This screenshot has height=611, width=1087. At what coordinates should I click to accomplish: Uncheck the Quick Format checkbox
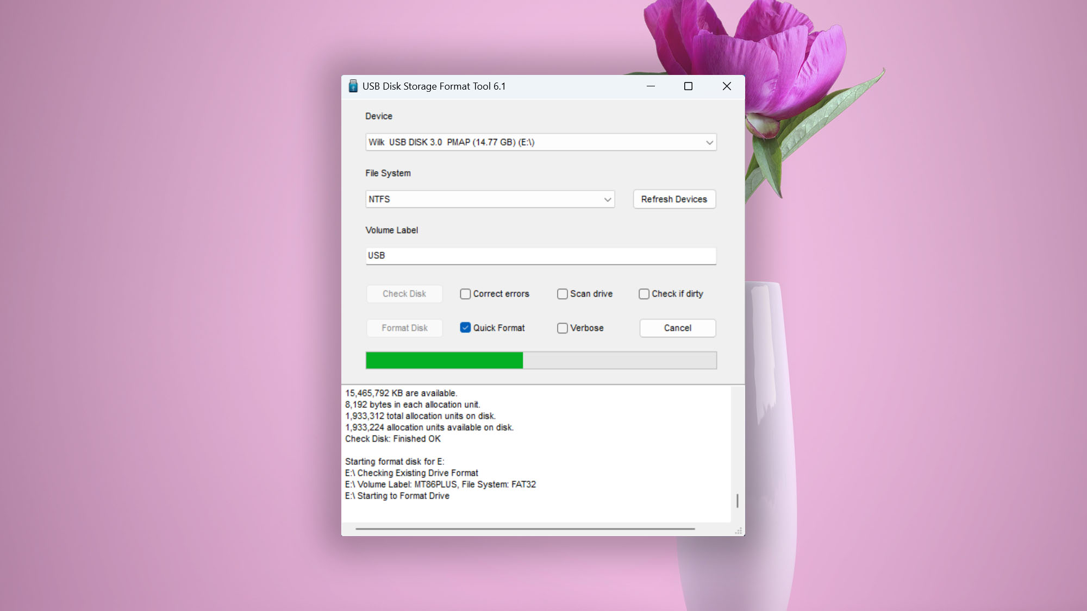465,328
